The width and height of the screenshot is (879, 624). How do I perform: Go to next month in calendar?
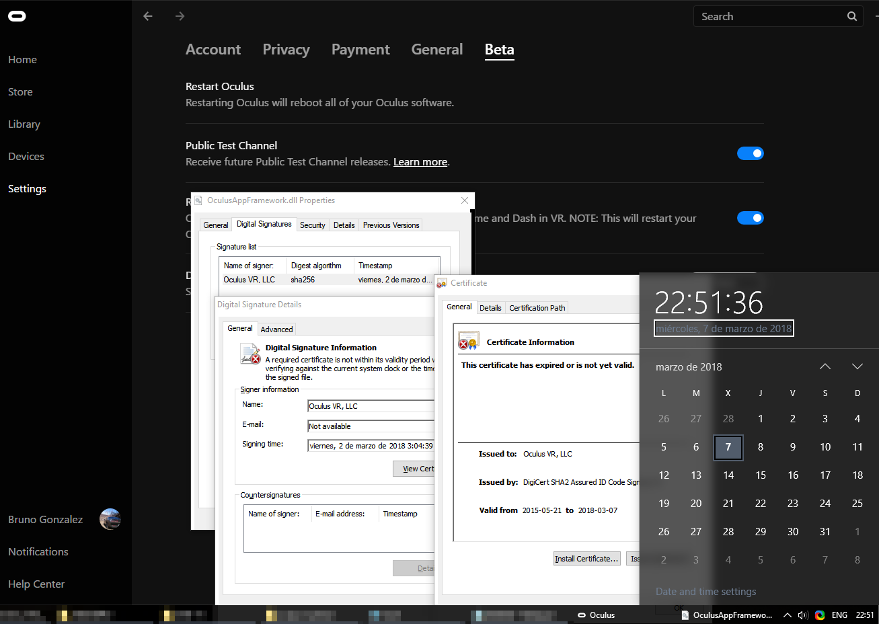tap(857, 366)
